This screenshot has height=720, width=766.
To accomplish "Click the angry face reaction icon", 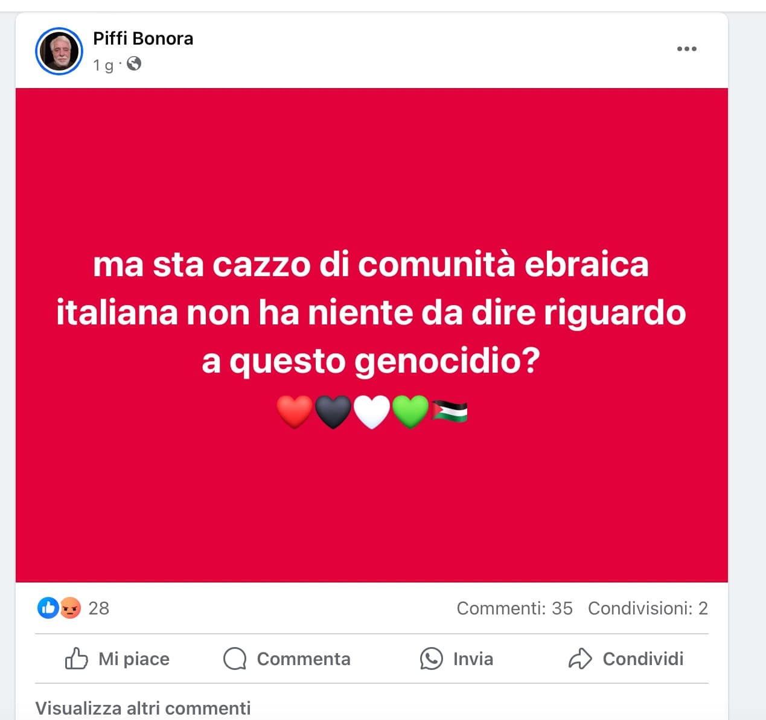I will pyautogui.click(x=70, y=608).
